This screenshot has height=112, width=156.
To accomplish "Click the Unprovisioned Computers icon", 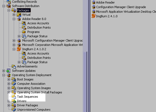I will [14, 110].
